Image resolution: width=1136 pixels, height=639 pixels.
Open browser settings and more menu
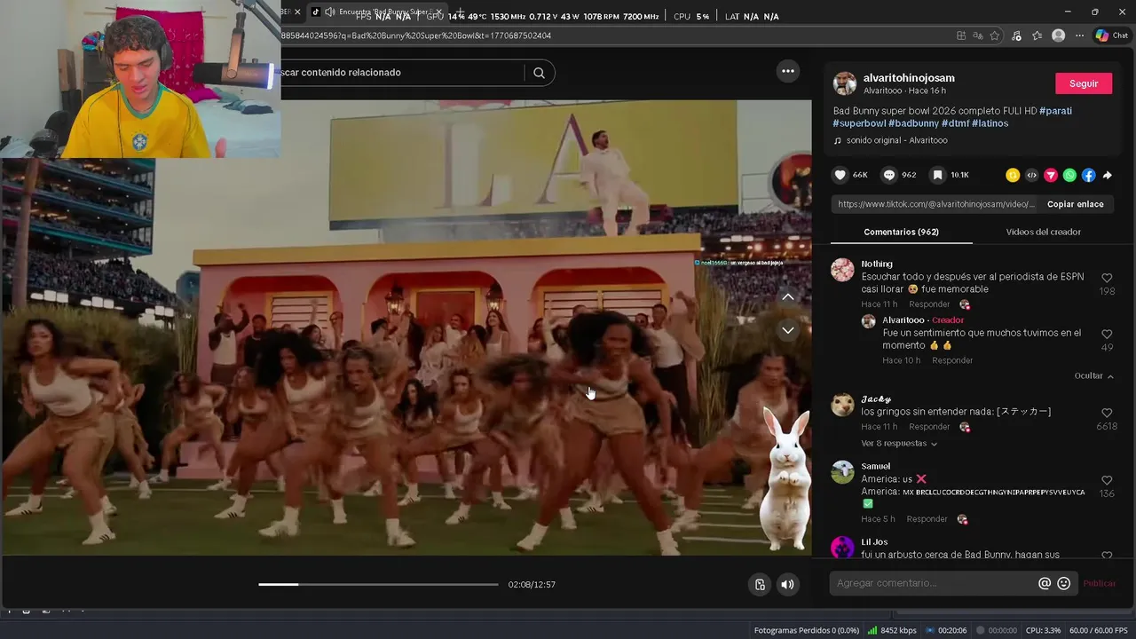1079,35
